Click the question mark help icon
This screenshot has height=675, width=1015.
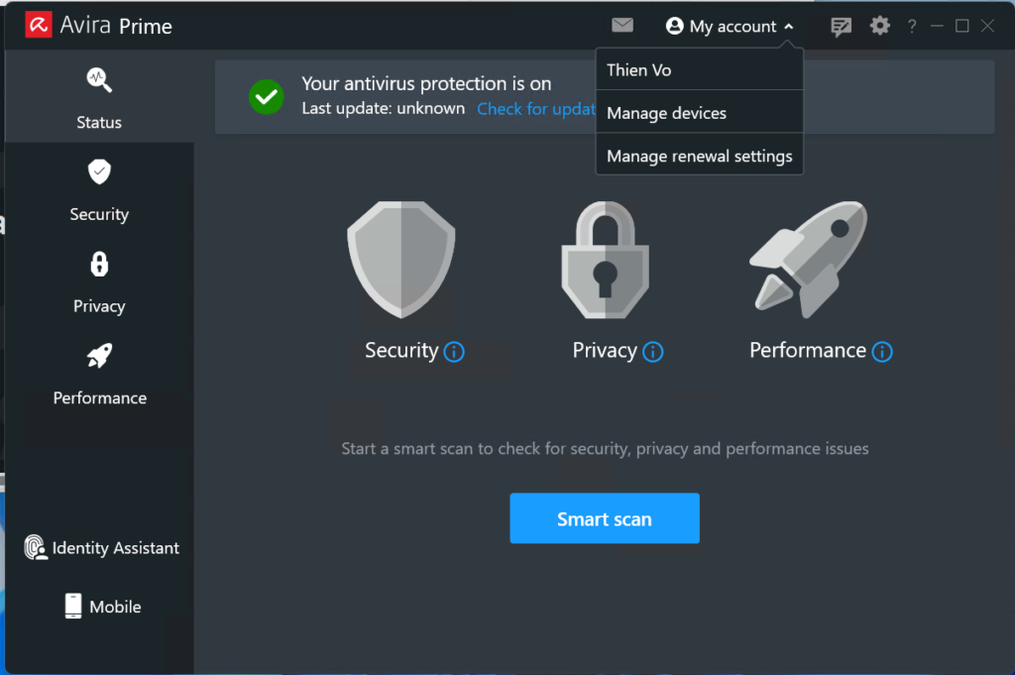[x=912, y=27]
